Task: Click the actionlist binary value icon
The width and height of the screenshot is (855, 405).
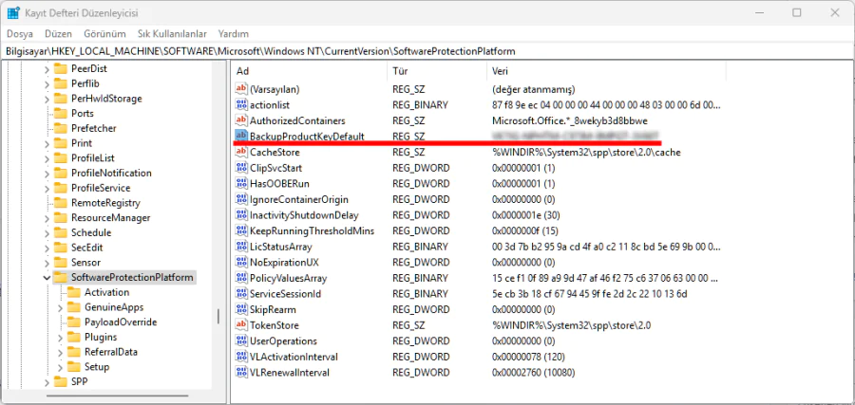Action: 241,104
